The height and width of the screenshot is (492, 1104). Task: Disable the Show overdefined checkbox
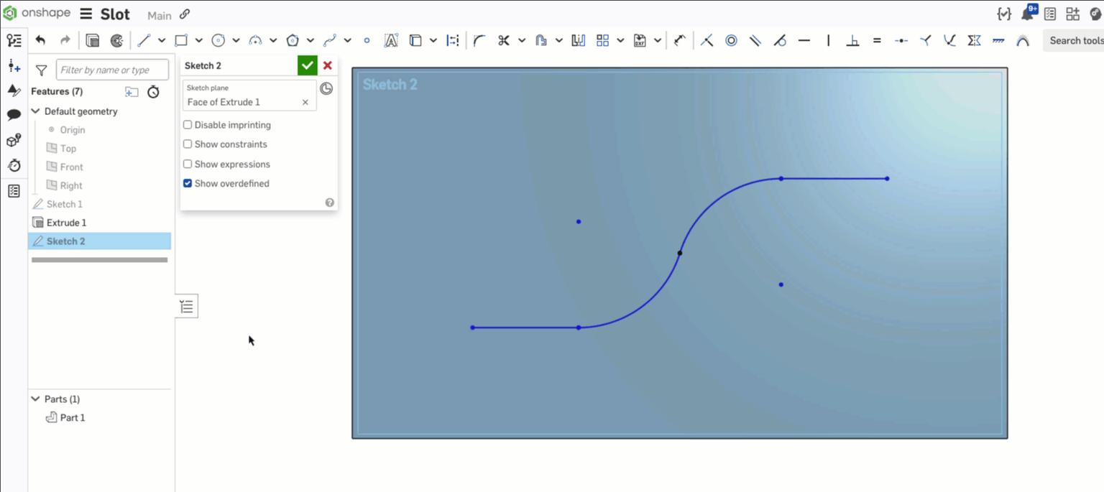coord(187,183)
